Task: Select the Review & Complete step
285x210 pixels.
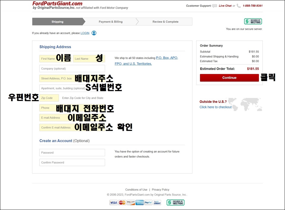Action: (165, 22)
